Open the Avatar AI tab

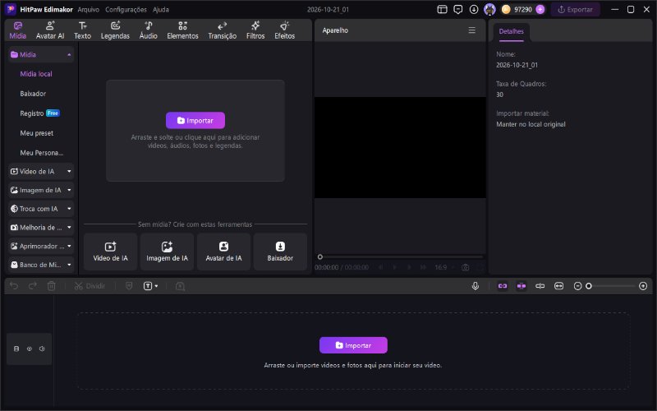click(50, 30)
